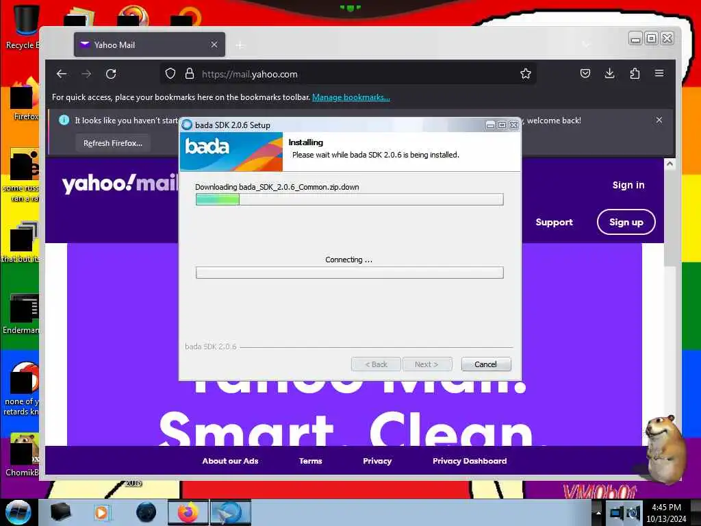Show hidden system tray icons
The height and width of the screenshot is (526, 701).
tap(598, 512)
